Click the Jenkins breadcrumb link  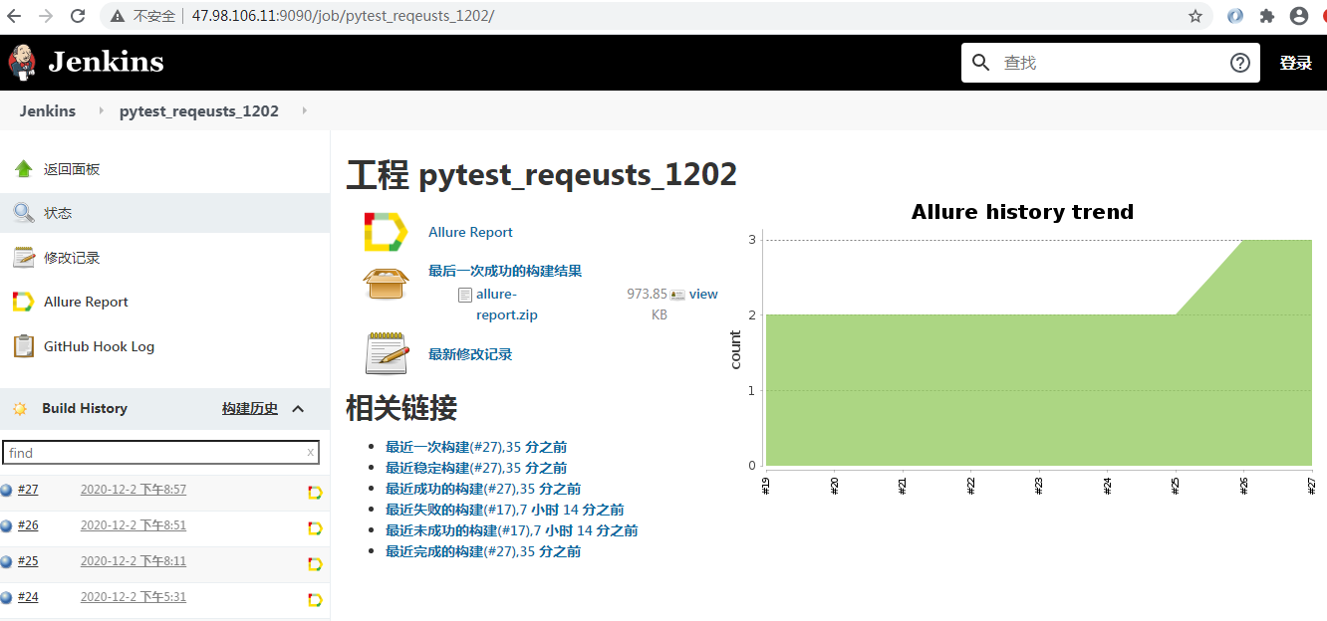[x=48, y=110]
